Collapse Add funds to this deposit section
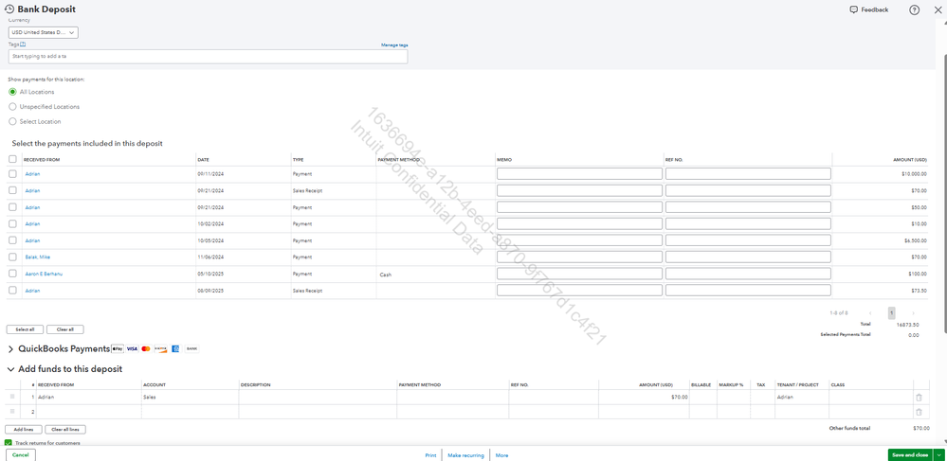Viewport: 947px width, 461px height. 11,369
